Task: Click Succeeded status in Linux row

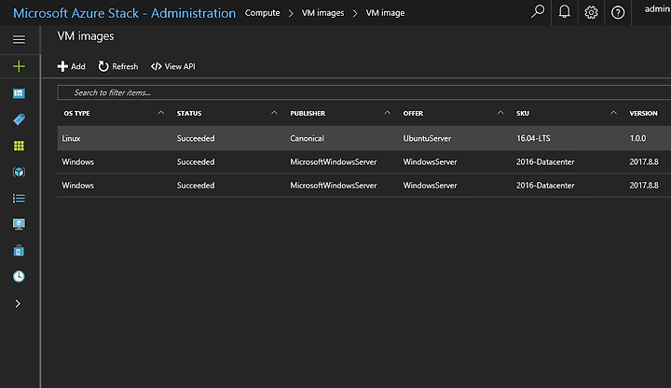Action: 196,138
